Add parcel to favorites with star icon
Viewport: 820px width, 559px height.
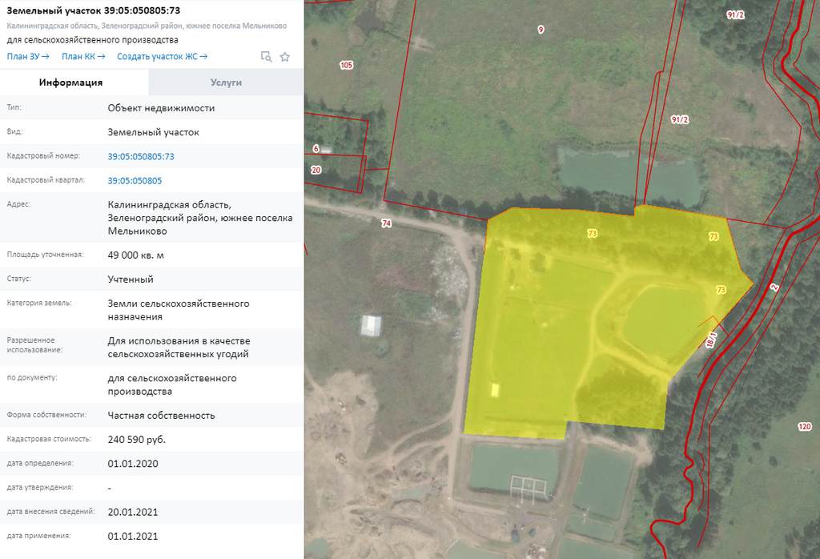tap(284, 57)
